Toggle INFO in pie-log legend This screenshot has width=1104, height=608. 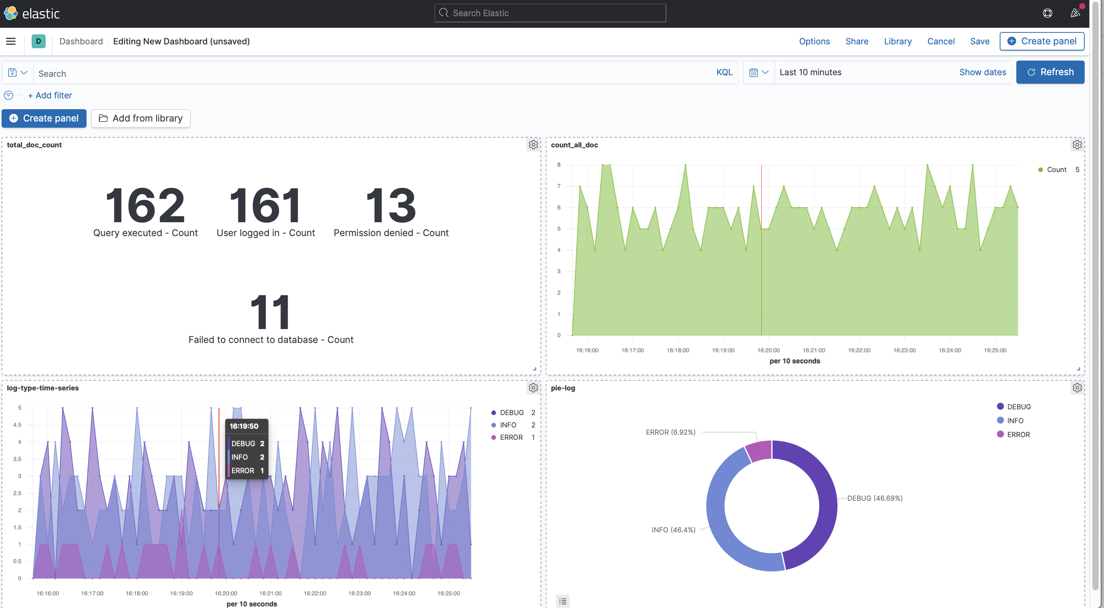[x=1010, y=421]
